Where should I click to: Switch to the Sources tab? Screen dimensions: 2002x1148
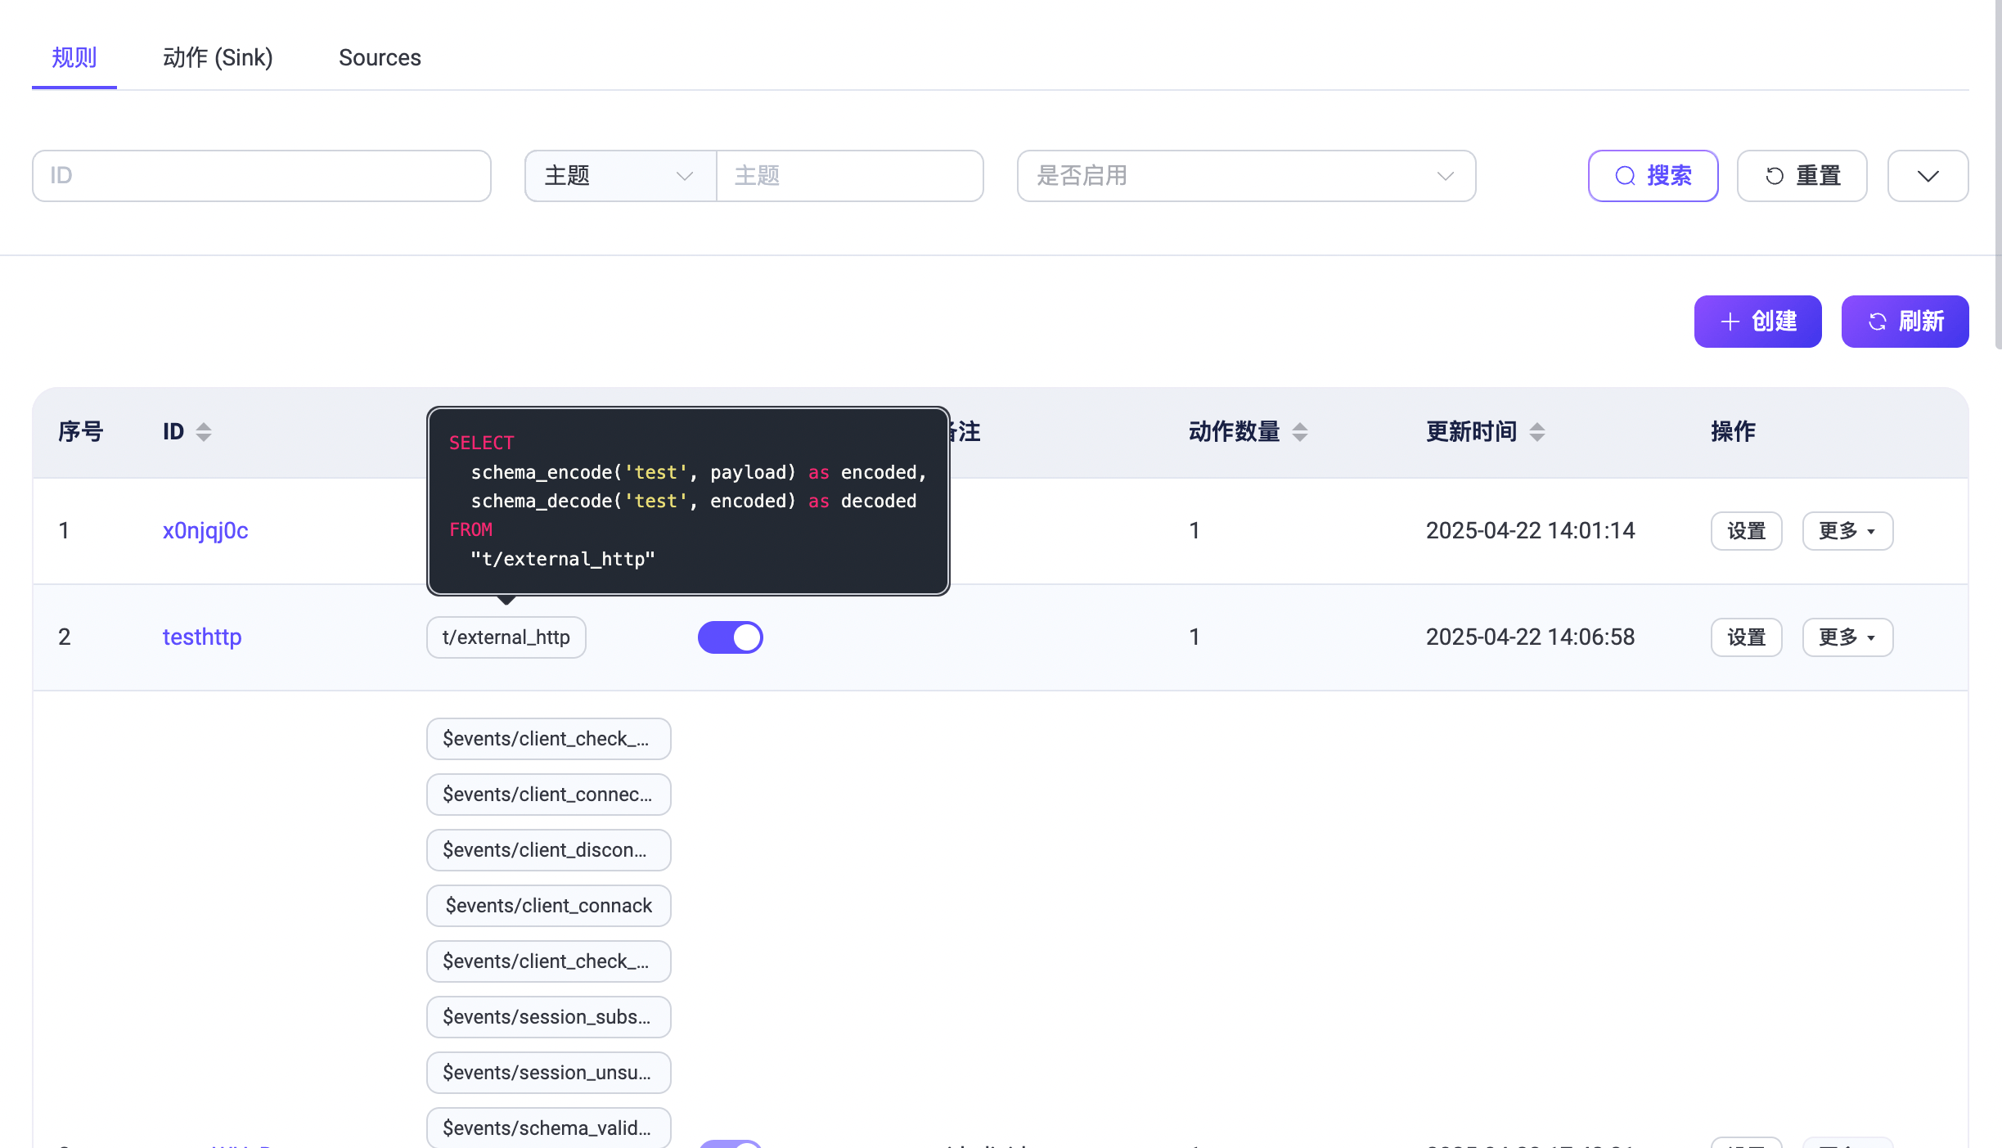(x=380, y=58)
